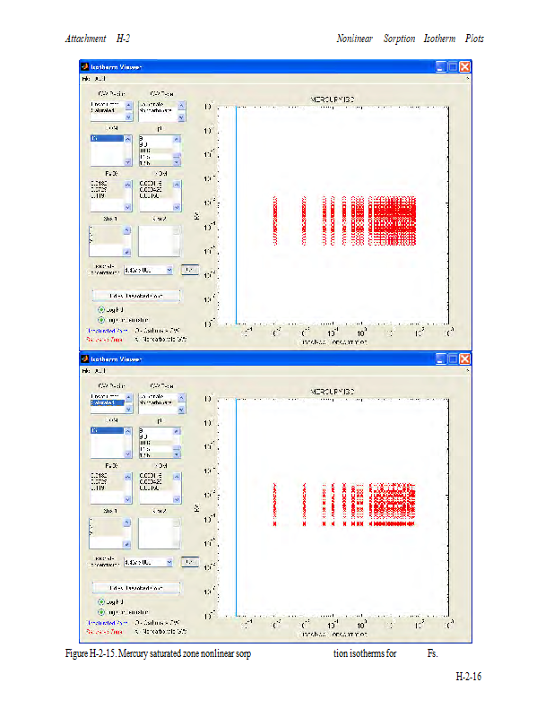Close the upper Isotherm Viewer window
The width and height of the screenshot is (554, 717).
click(x=465, y=66)
